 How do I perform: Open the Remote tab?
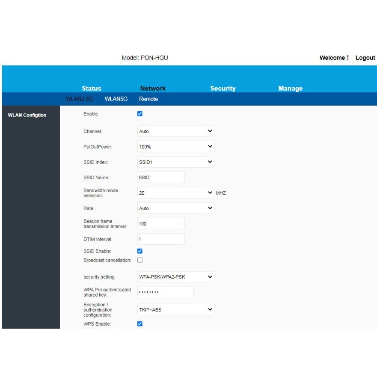[x=148, y=99]
